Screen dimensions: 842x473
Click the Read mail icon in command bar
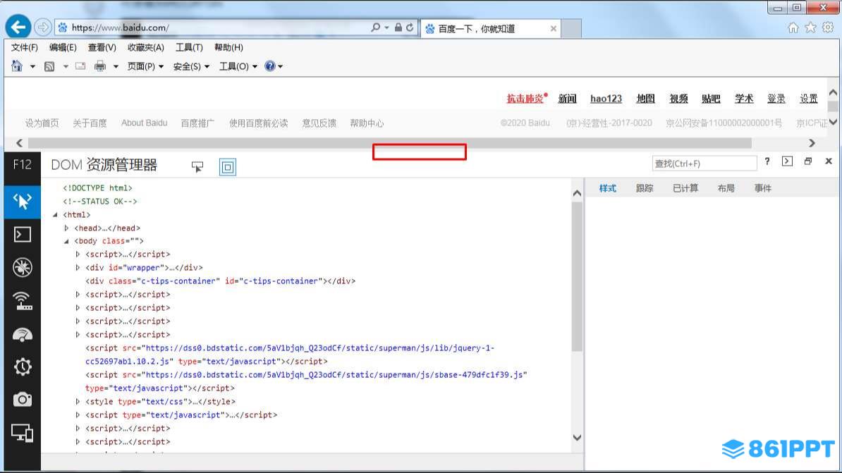pos(80,66)
